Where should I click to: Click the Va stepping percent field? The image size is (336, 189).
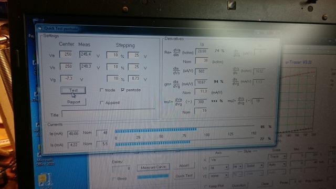coord(113,55)
